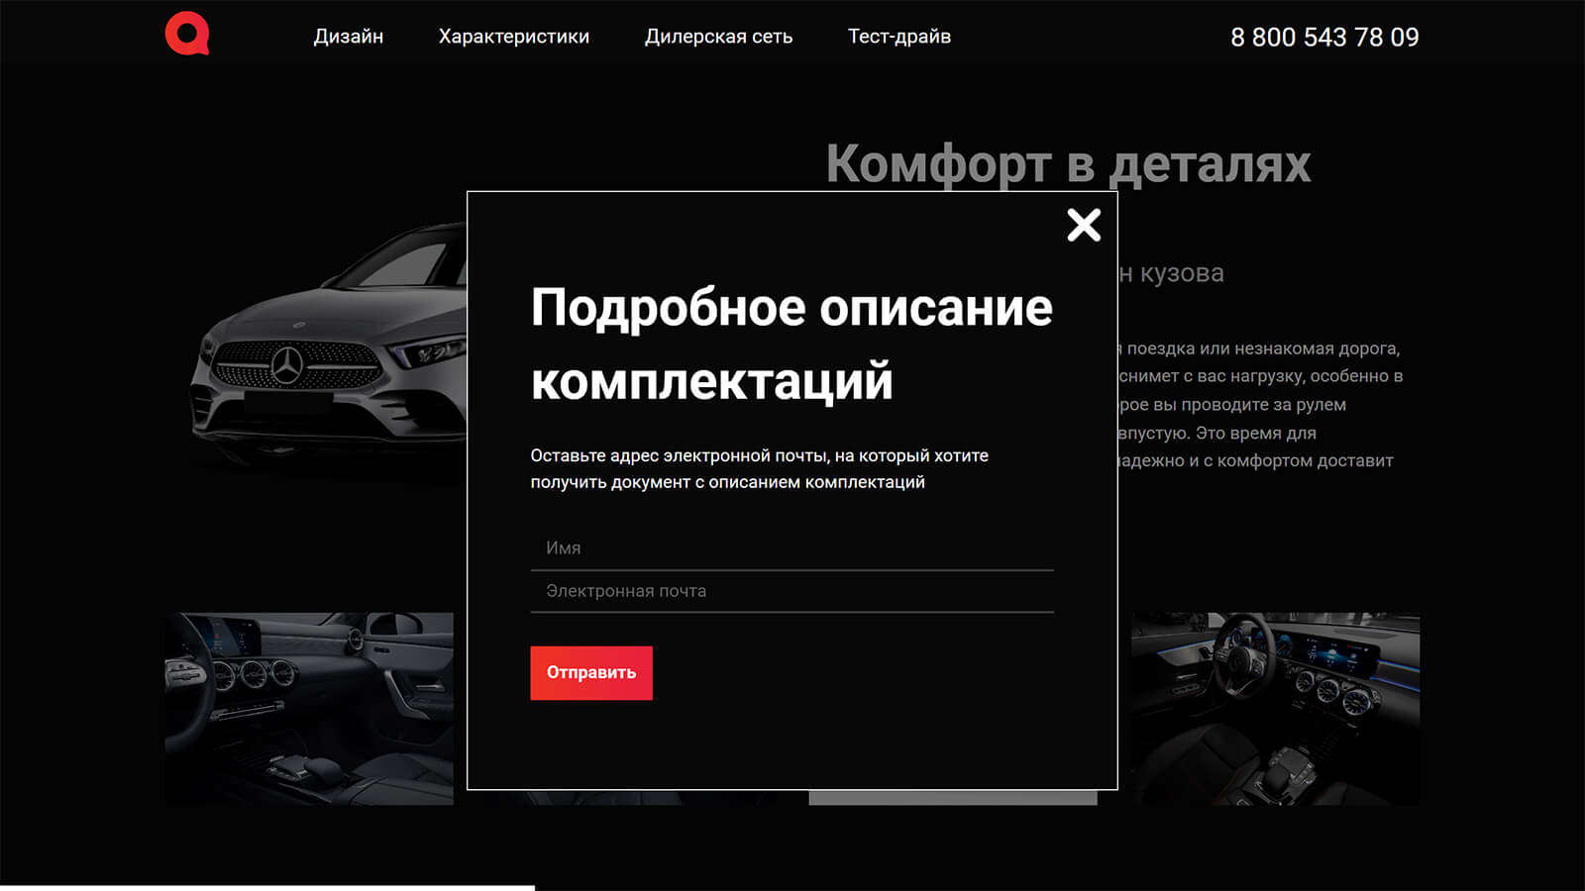Go to the Характеристики section

click(514, 37)
